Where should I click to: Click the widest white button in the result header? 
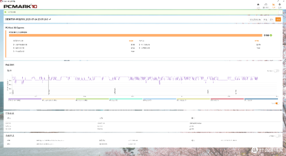pyautogui.click(x=255, y=20)
